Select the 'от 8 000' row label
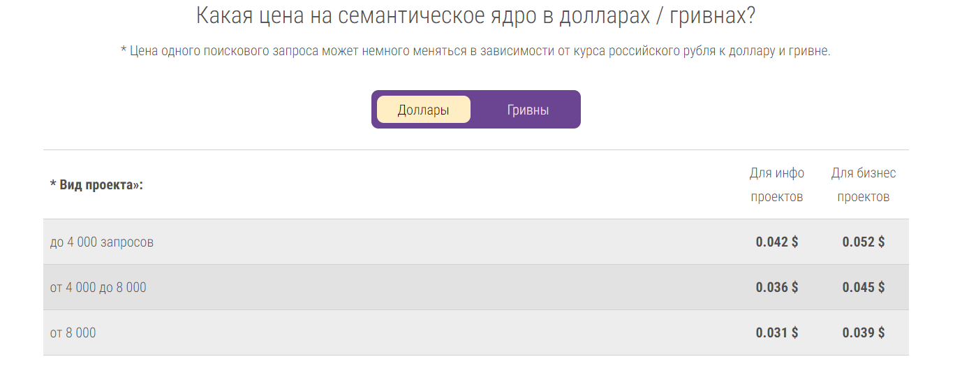Image resolution: width=962 pixels, height=373 pixels. 73,332
